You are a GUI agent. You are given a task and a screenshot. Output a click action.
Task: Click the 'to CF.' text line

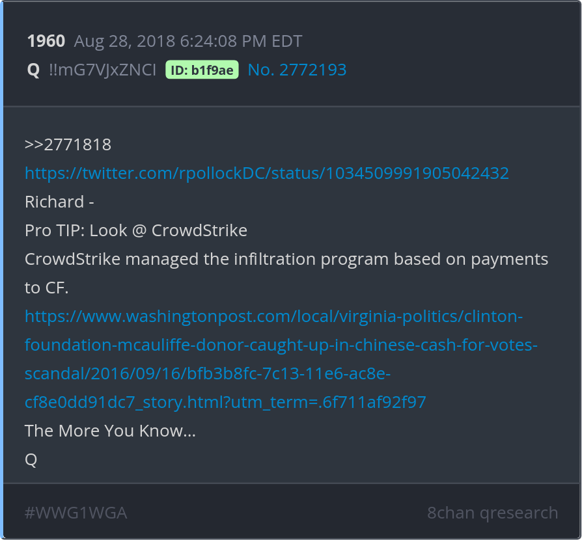pos(46,288)
